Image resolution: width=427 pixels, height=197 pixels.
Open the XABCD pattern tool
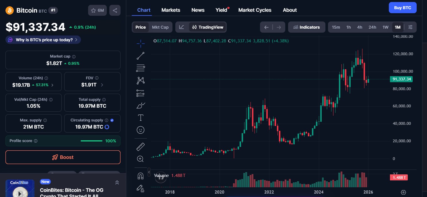point(140,80)
